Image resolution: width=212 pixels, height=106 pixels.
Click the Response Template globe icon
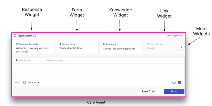coord(17,44)
